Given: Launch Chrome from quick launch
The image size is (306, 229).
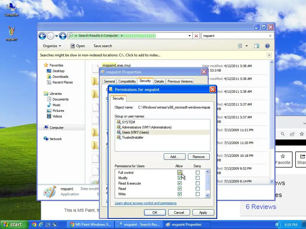Looking at the screenshot, I should [34, 225].
